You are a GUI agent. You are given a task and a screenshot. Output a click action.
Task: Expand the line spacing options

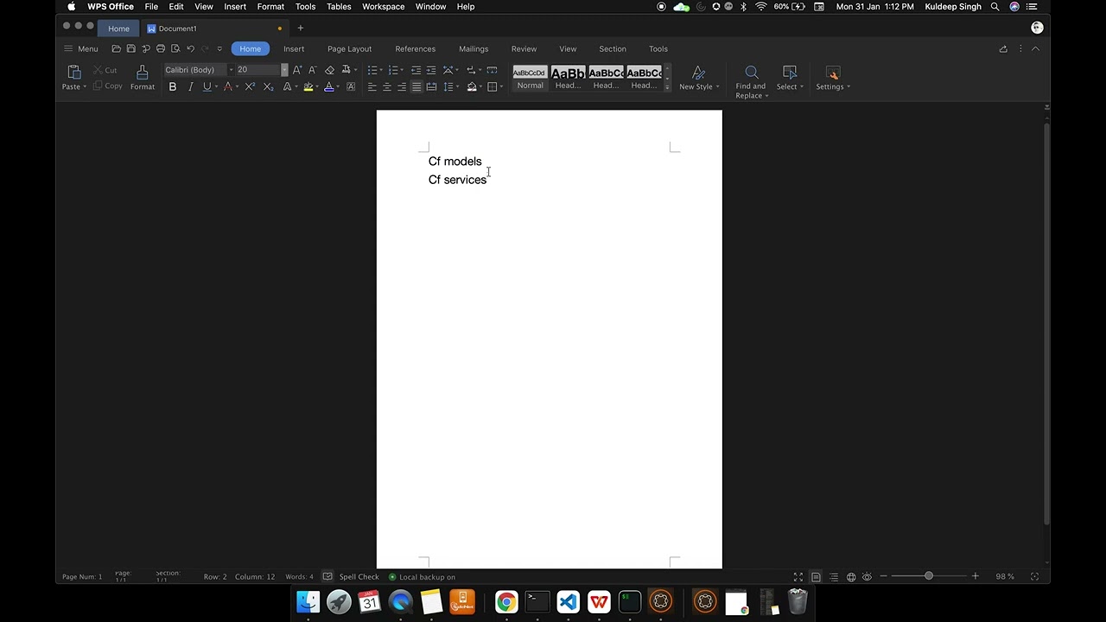456,86
